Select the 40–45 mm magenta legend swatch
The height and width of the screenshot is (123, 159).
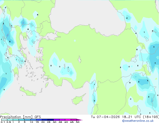point(68,120)
